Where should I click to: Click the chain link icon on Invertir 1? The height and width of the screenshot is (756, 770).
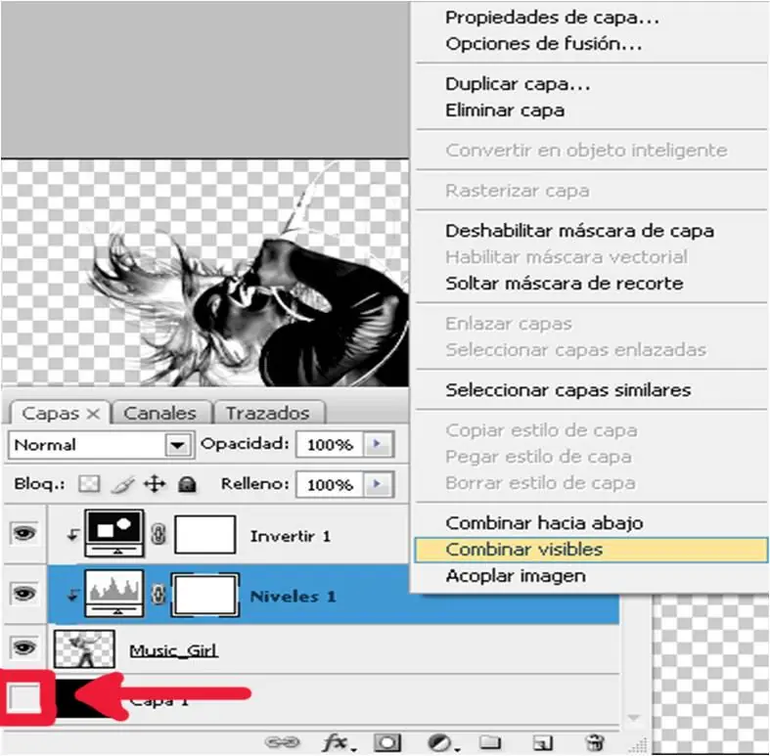tap(159, 534)
